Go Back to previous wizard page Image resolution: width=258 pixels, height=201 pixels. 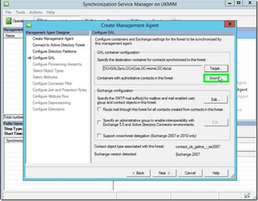138,173
